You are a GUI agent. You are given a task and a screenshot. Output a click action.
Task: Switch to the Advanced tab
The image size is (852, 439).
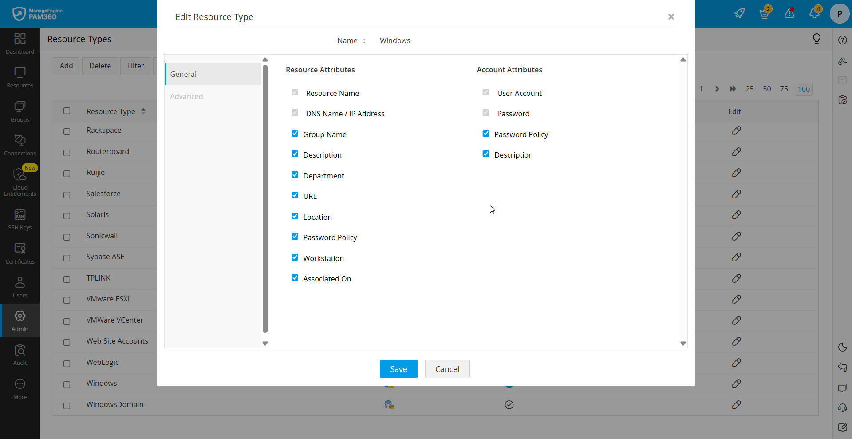(186, 96)
